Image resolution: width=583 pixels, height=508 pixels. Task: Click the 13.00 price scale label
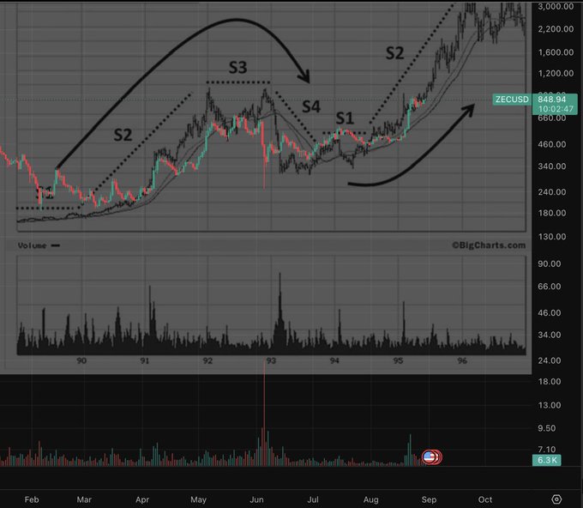(x=550, y=405)
